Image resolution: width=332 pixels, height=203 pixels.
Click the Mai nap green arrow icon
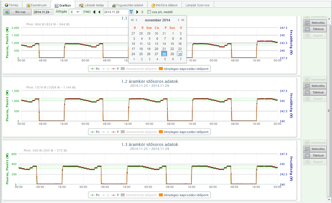pyautogui.click(x=7, y=12)
